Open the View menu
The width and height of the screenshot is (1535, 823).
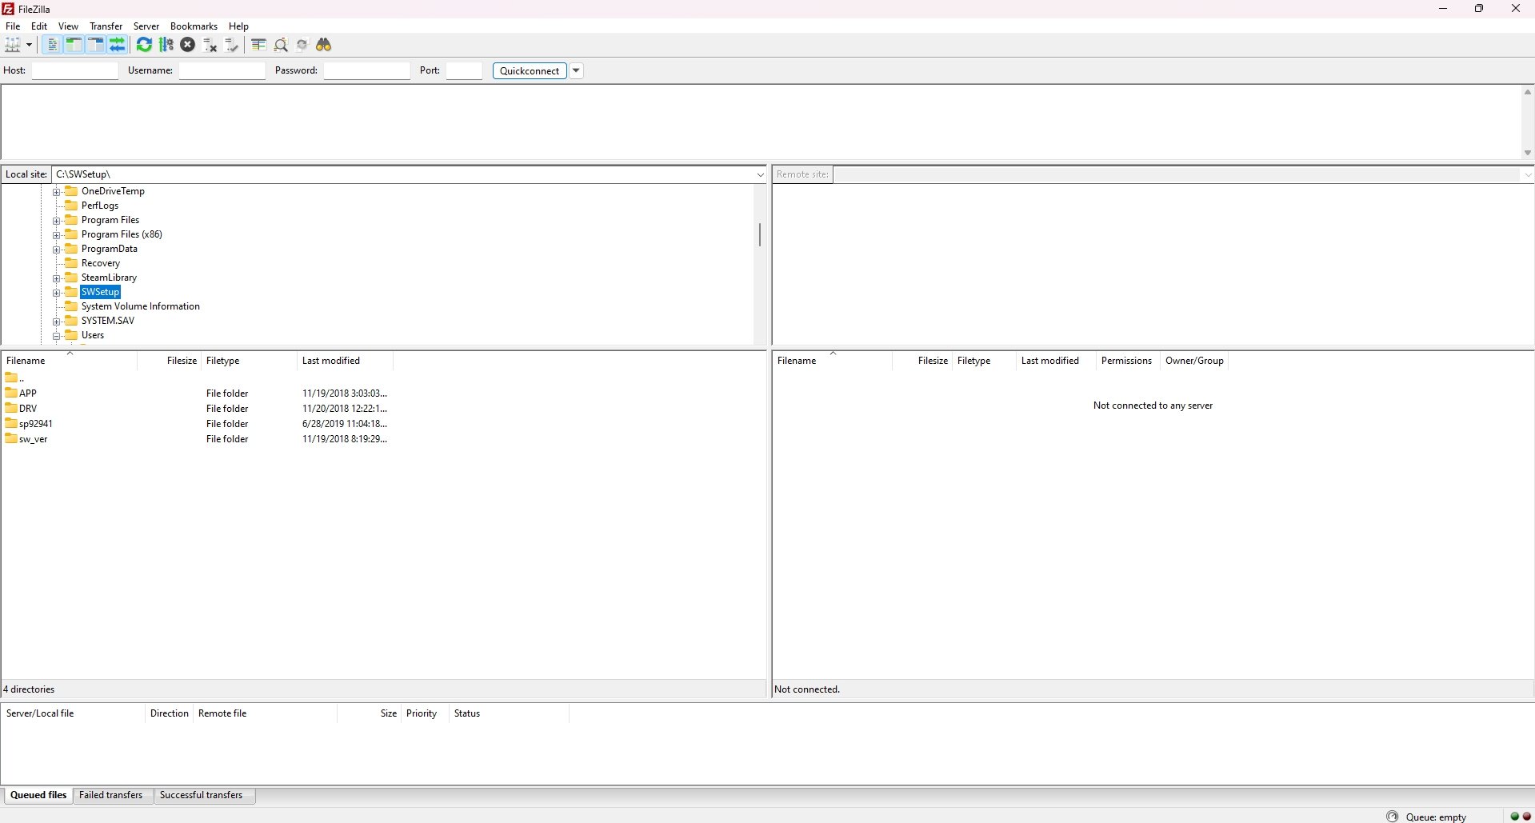tap(69, 26)
